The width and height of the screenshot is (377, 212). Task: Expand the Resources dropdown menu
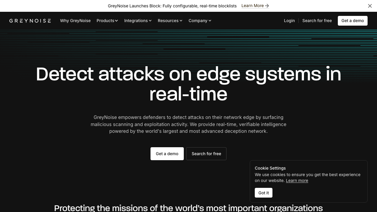click(170, 21)
